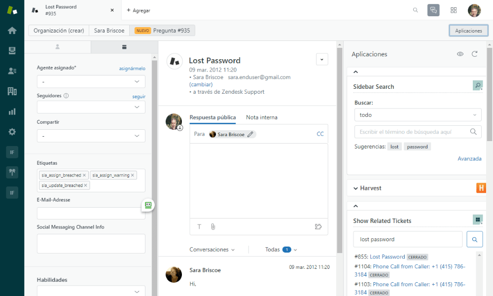Image resolution: width=493 pixels, height=296 pixels.
Task: Switch to the ticket fields panel tab
Action: 124,47
